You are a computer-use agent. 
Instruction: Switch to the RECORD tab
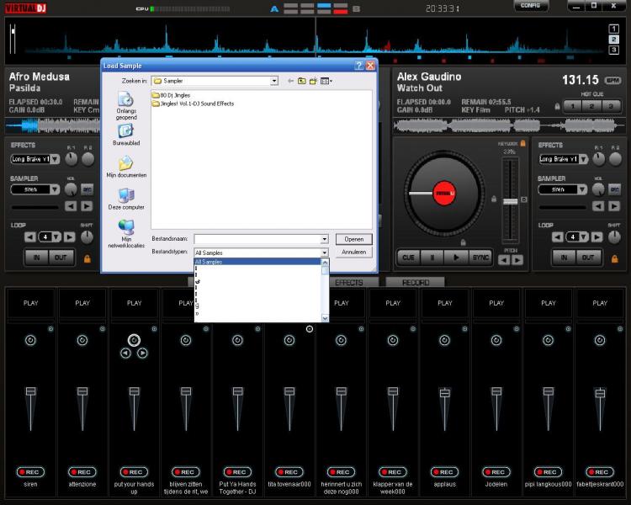tap(416, 283)
